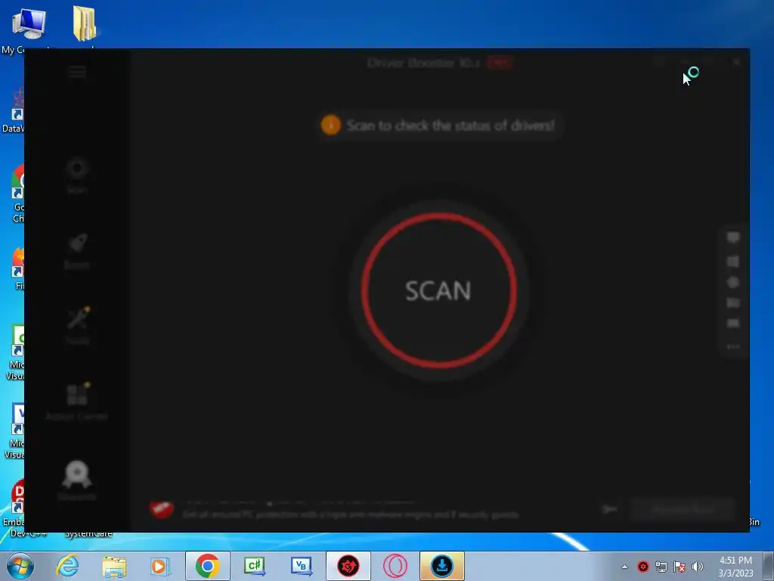
Task: Read the bottom promotional message text
Action: pyautogui.click(x=351, y=514)
